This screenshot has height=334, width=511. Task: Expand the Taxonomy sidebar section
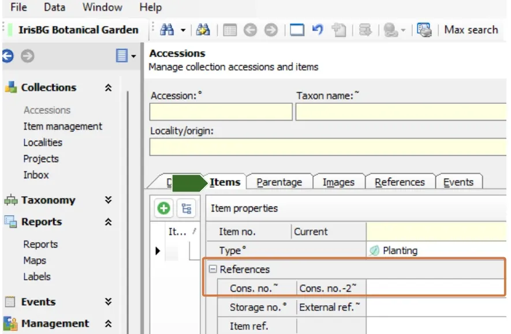[108, 200]
